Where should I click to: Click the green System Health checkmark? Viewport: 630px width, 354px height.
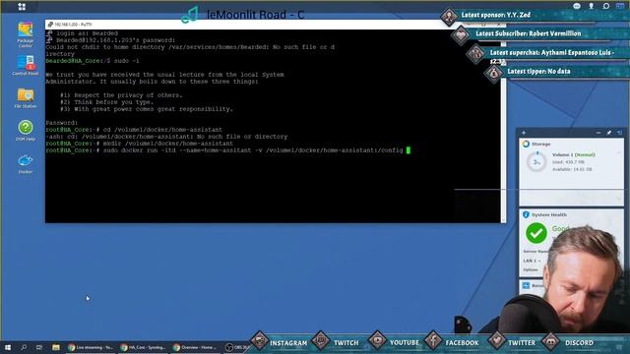pos(536,233)
